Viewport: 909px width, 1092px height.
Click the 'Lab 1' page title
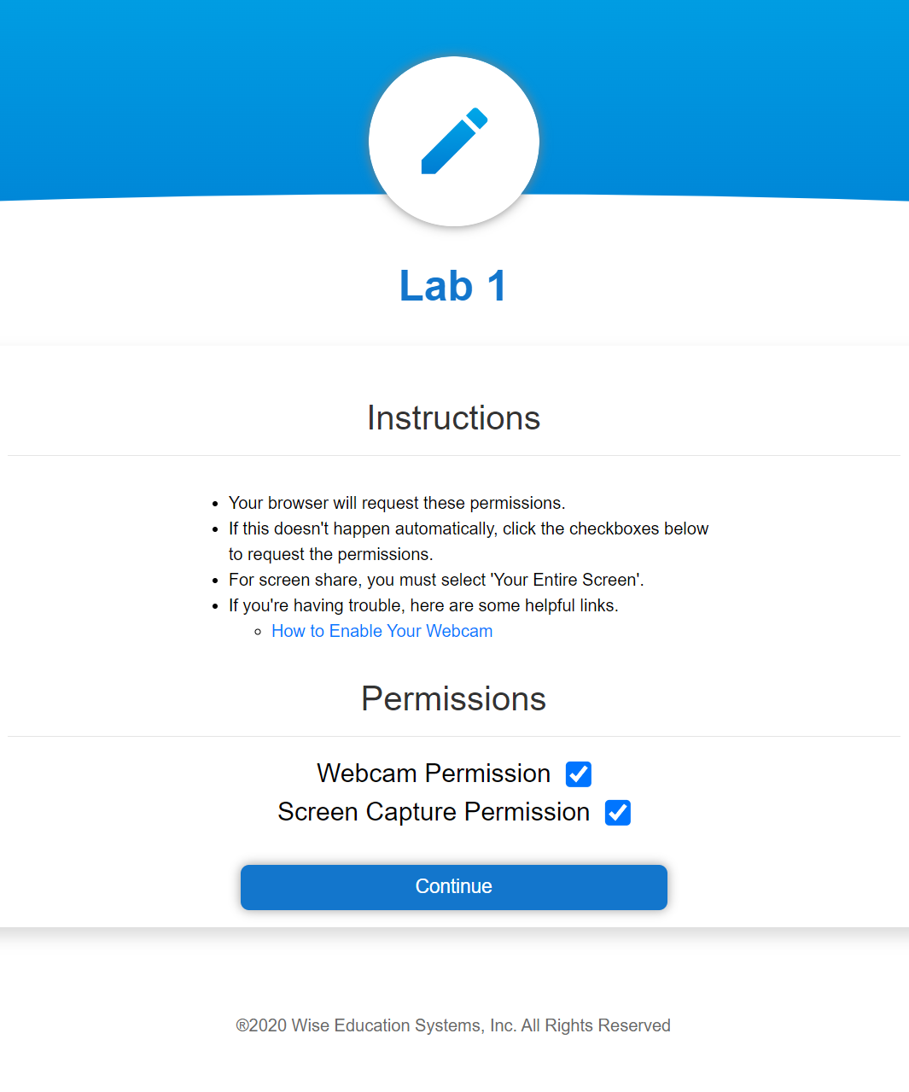[453, 286]
